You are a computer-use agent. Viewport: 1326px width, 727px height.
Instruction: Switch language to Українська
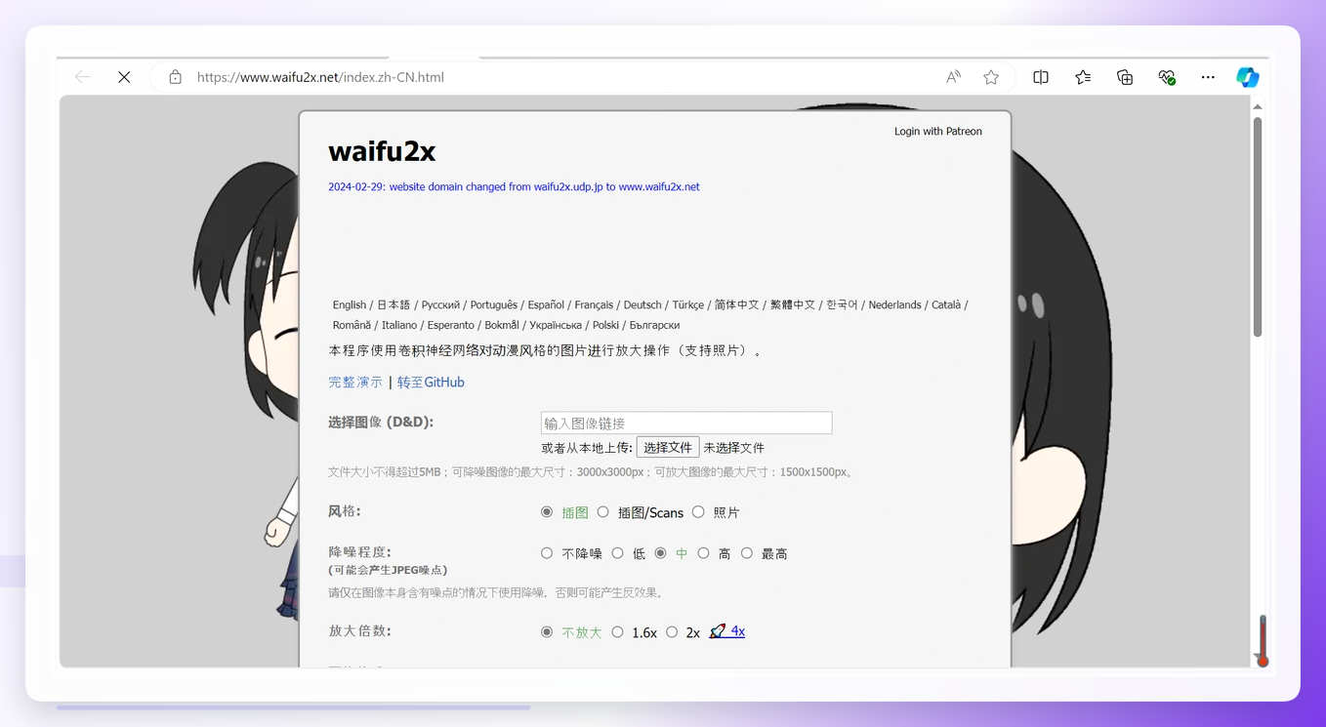click(x=556, y=325)
